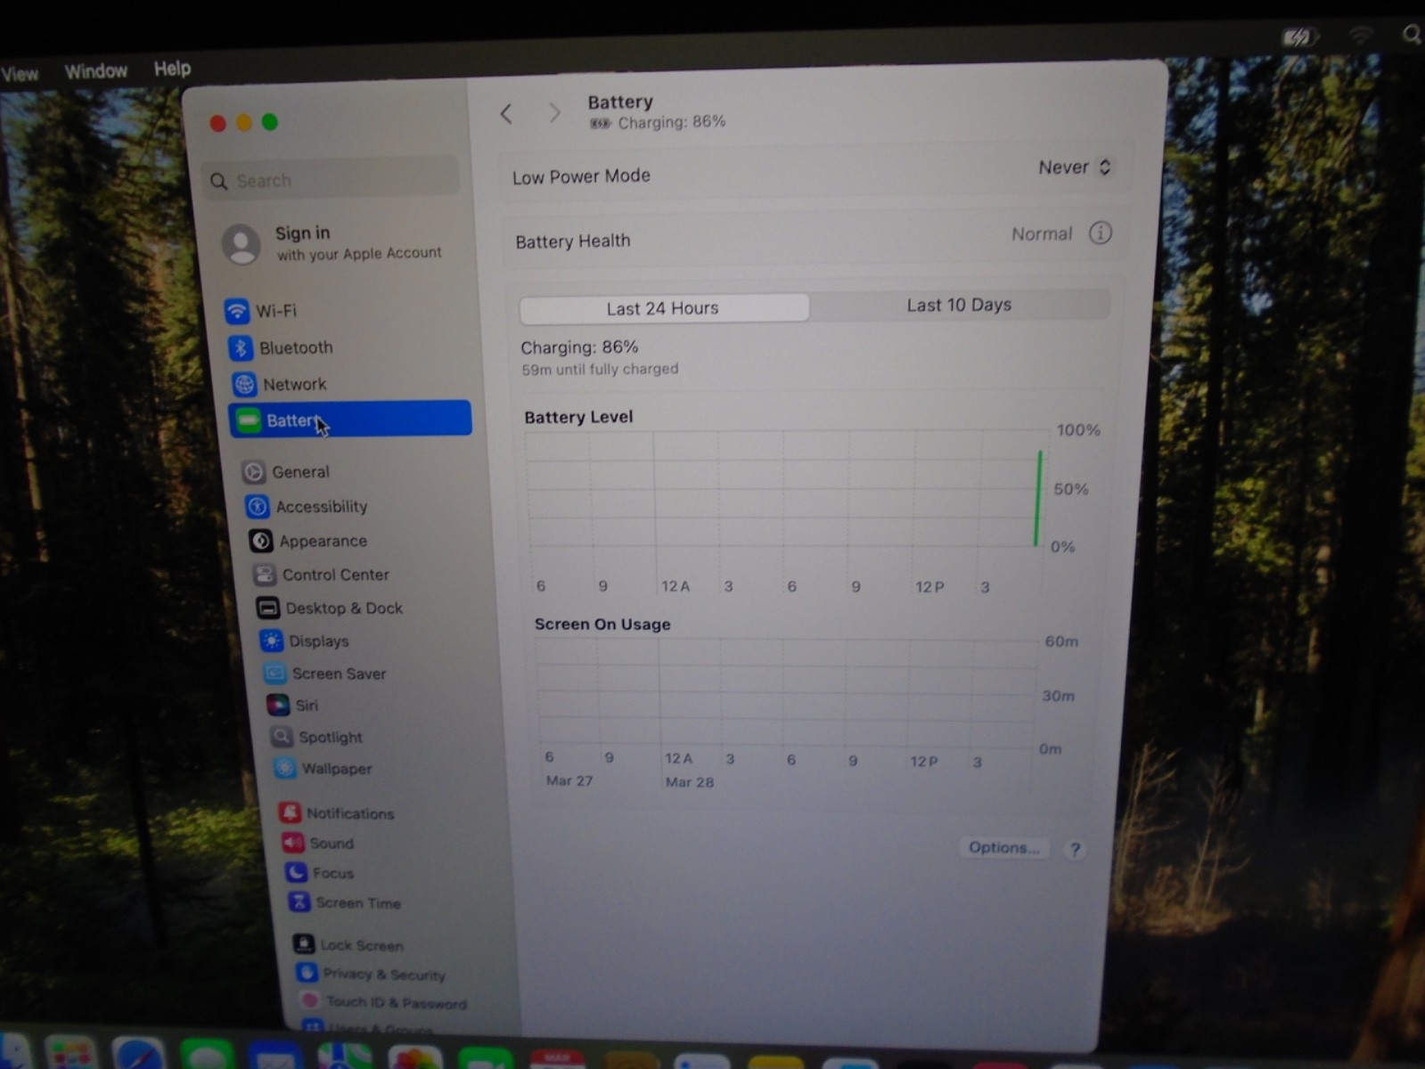Select Network in the sidebar
Screen dimensions: 1425x1069
281,384
